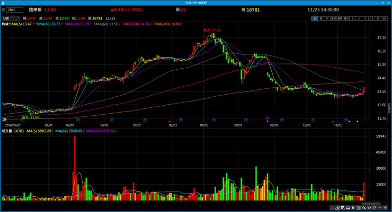Click the 11/25 14:30:00 timestamp

click(x=323, y=10)
